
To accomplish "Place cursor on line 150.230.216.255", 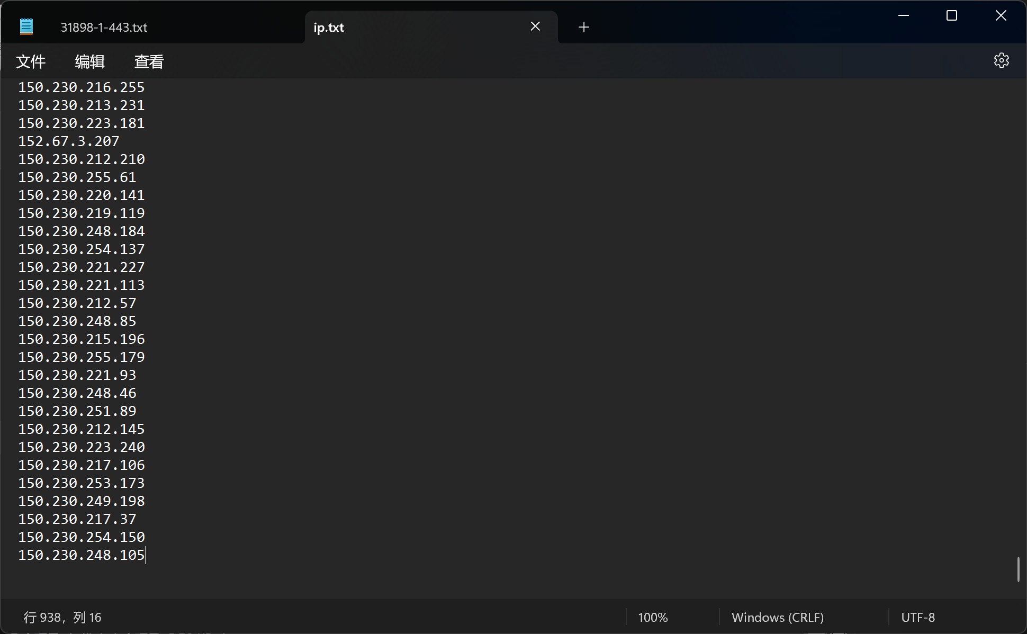I will pos(82,87).
